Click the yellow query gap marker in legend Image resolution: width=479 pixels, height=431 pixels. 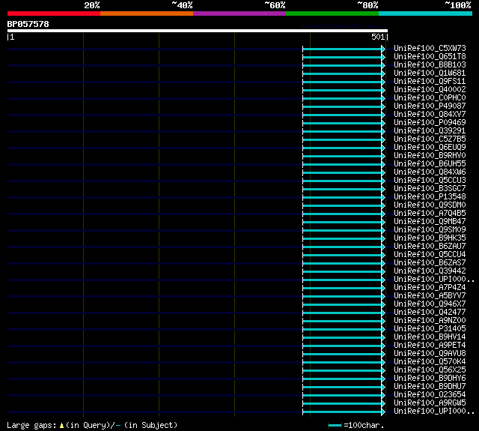tap(61, 425)
